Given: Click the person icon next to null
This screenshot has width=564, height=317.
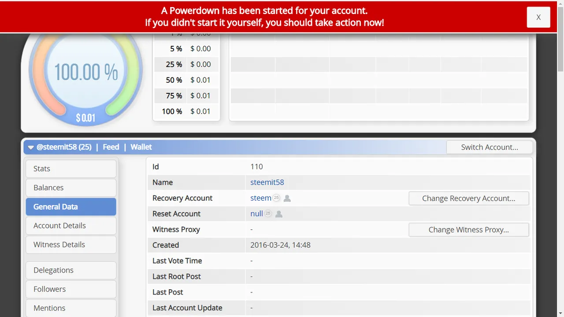Looking at the screenshot, I should click(279, 214).
